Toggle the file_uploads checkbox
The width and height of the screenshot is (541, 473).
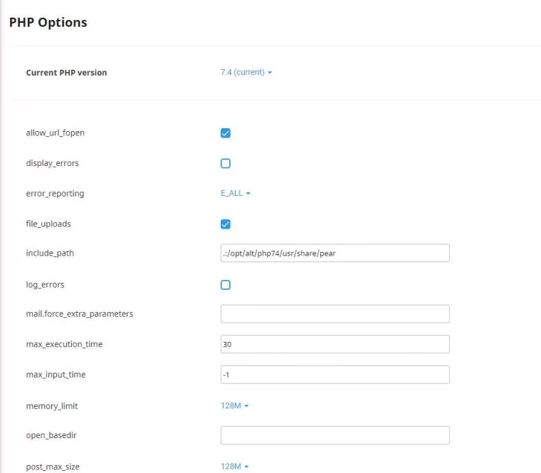coord(226,224)
